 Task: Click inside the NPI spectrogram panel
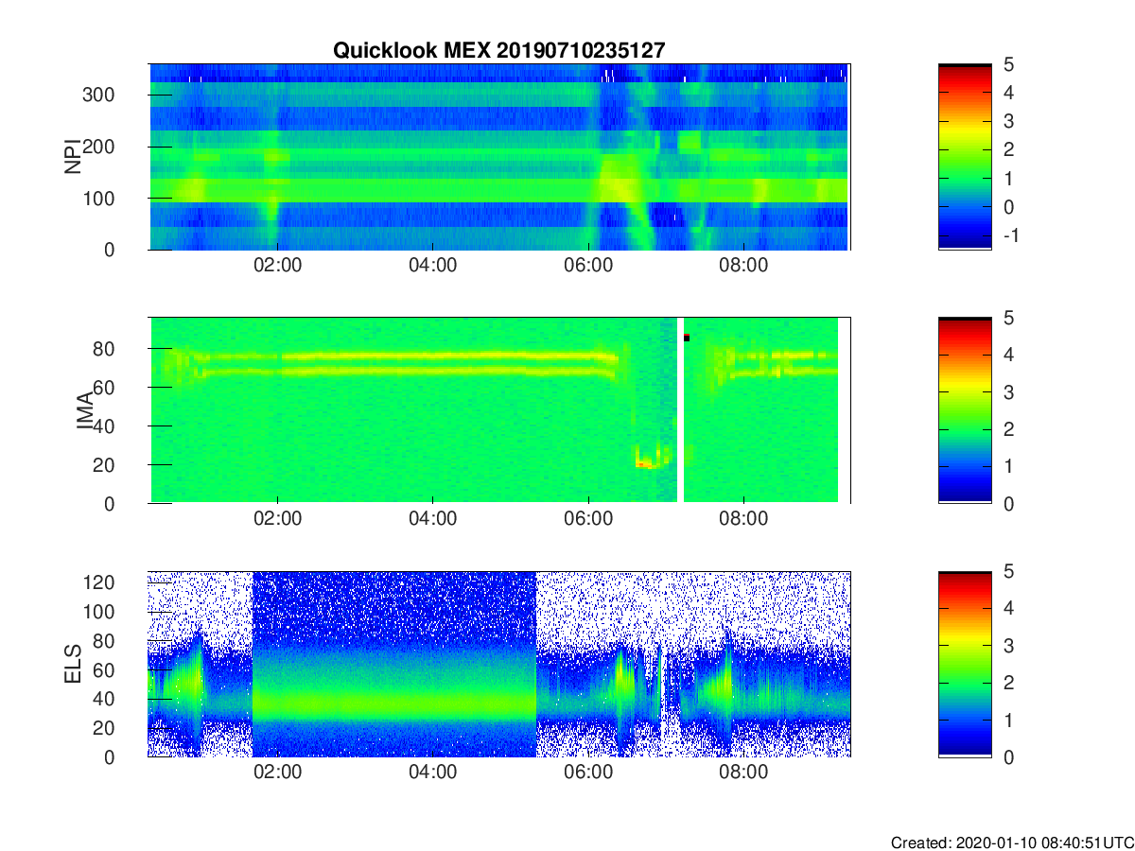tap(499, 157)
